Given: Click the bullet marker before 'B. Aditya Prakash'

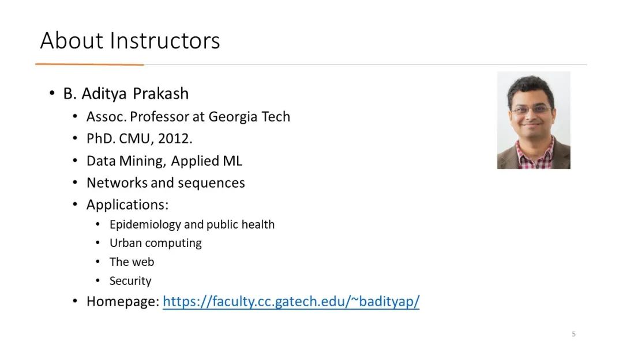Looking at the screenshot, I should click(x=52, y=94).
